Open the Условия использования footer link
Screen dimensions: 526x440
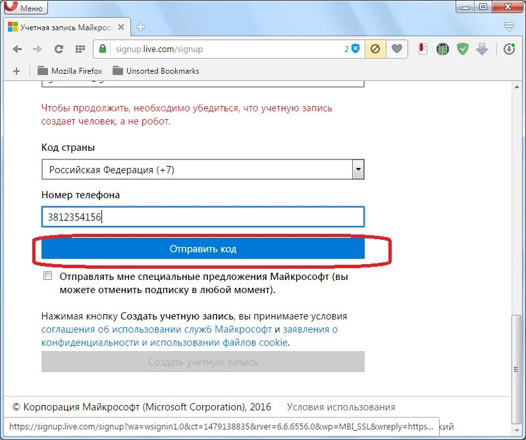coord(341,407)
